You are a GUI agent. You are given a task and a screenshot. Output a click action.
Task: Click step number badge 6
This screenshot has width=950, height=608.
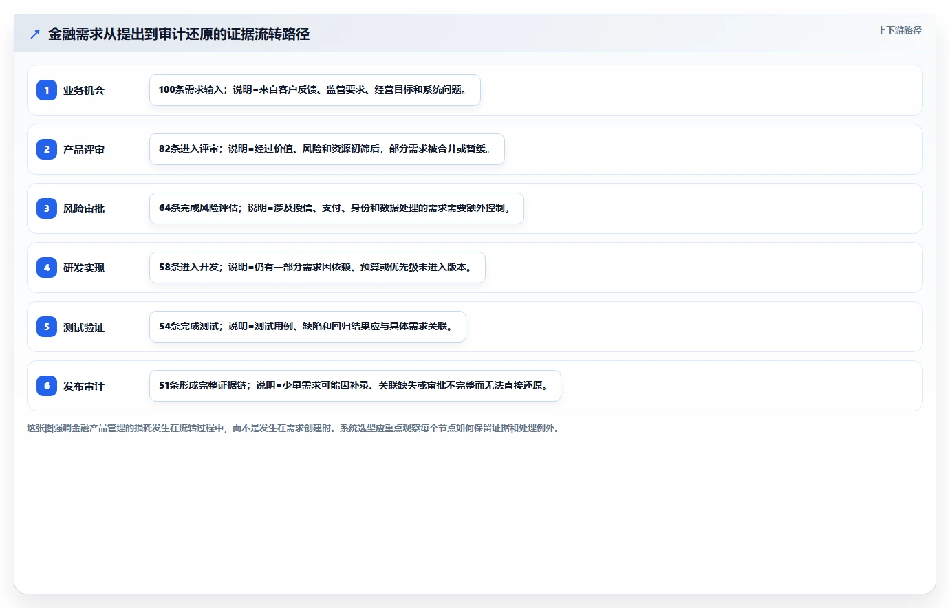point(47,386)
